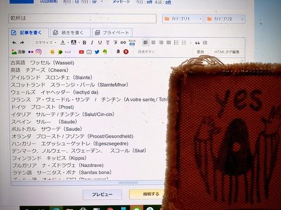Toggle underline formatting
This screenshot has width=281, height=210.
[100, 43]
